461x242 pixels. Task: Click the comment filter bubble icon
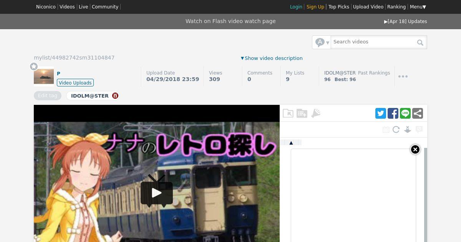(x=419, y=130)
